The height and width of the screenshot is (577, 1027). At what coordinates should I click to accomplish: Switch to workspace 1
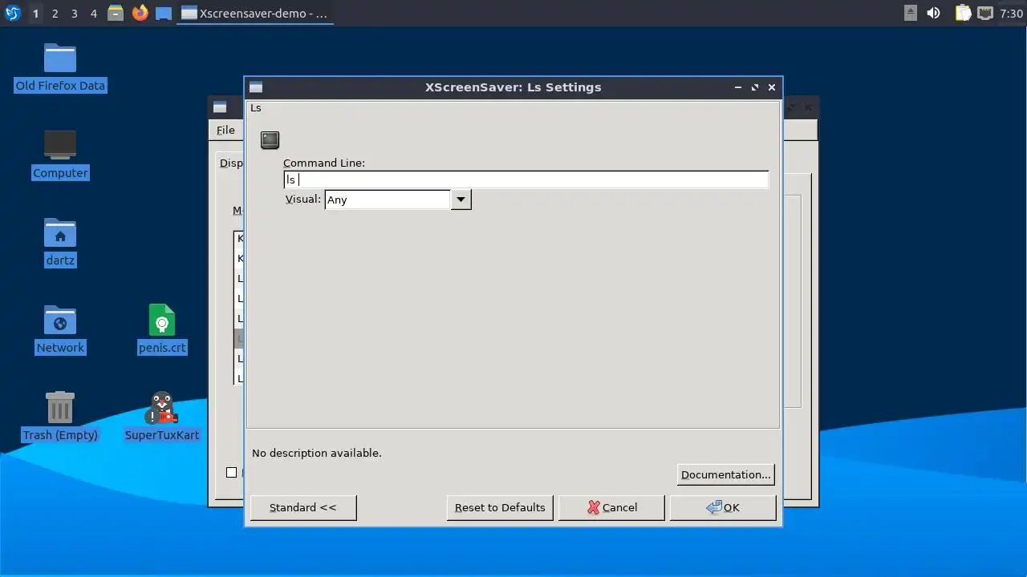tap(35, 13)
